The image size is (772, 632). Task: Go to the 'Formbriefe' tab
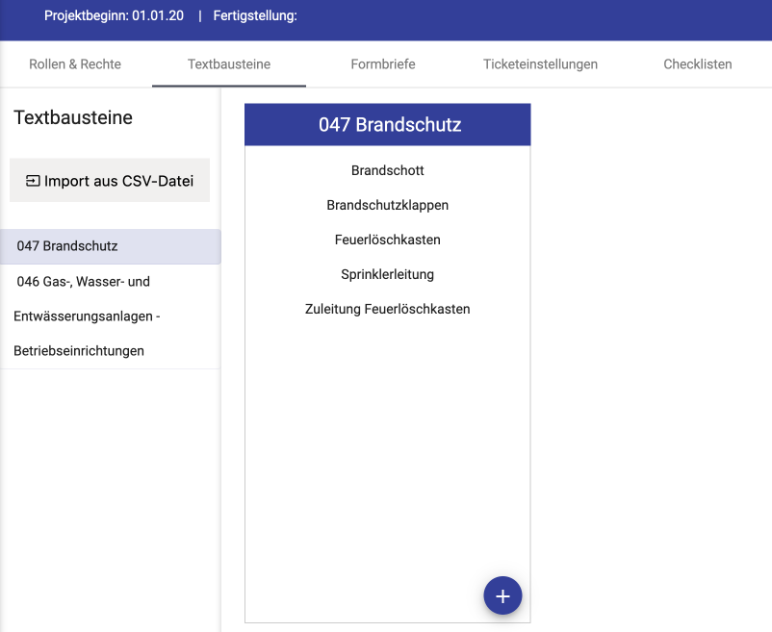click(383, 64)
